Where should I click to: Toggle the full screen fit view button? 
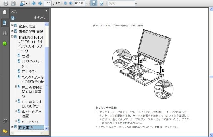click(x=101, y=3)
